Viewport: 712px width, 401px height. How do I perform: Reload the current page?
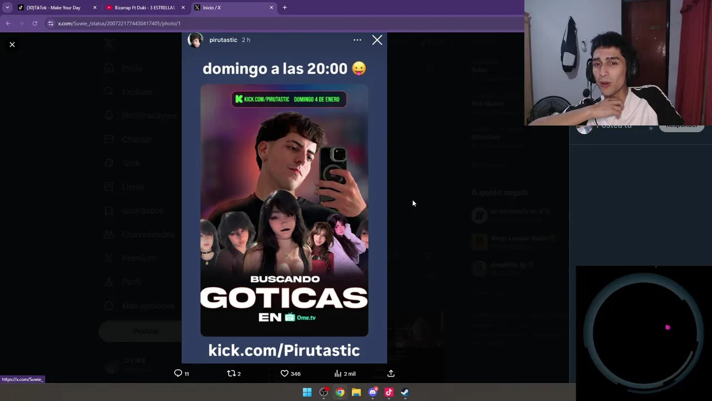(x=34, y=23)
